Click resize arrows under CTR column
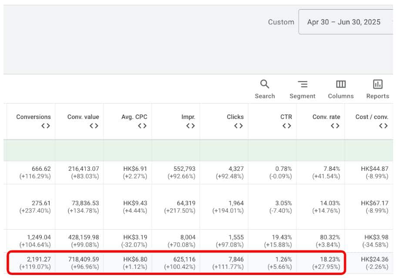The width and height of the screenshot is (396, 278). pyautogui.click(x=287, y=126)
